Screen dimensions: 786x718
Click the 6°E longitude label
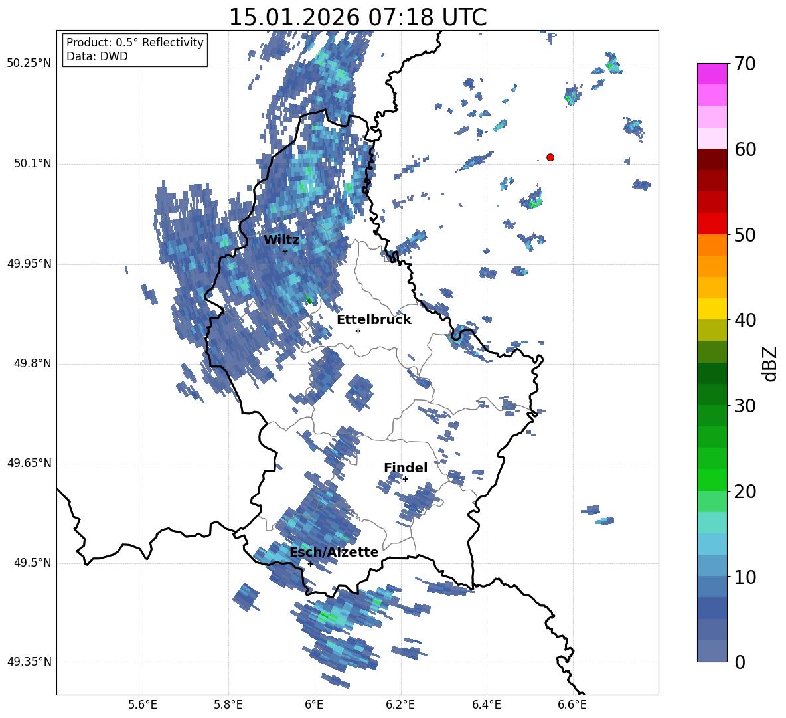pyautogui.click(x=314, y=705)
